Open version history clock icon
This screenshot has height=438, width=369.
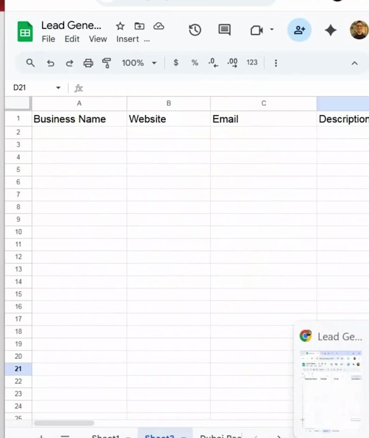(x=195, y=30)
